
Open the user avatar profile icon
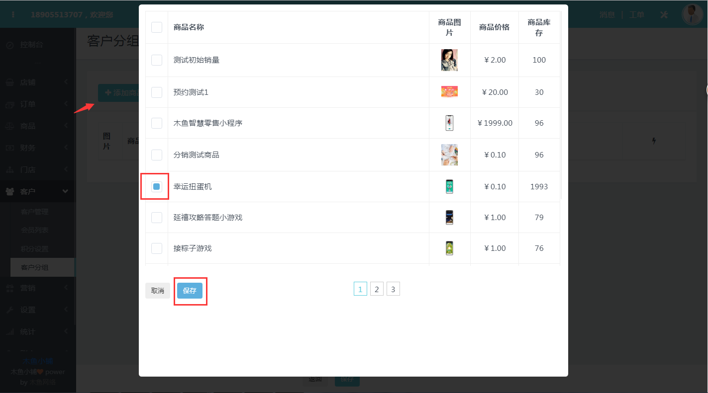click(692, 14)
